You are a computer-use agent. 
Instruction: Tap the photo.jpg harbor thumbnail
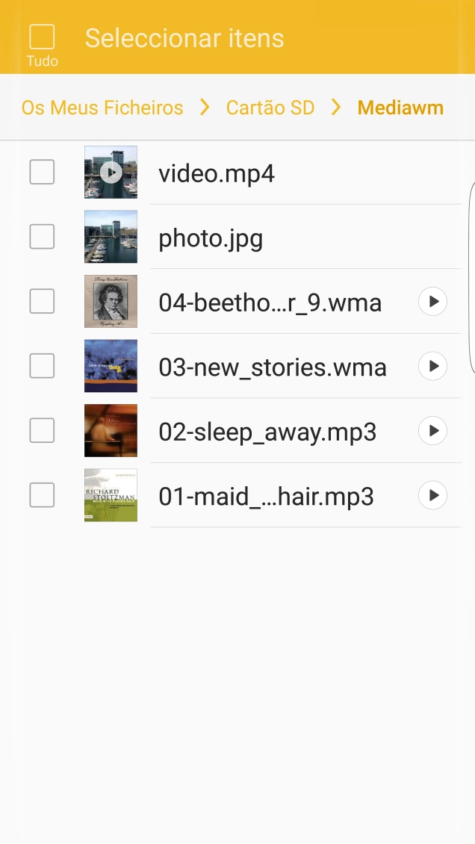[111, 237]
